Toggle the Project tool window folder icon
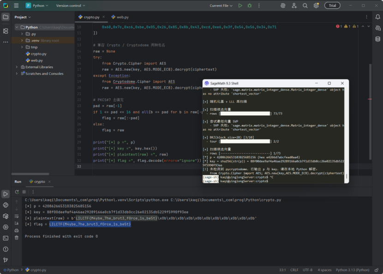The width and height of the screenshot is (383, 274). [x=6, y=17]
